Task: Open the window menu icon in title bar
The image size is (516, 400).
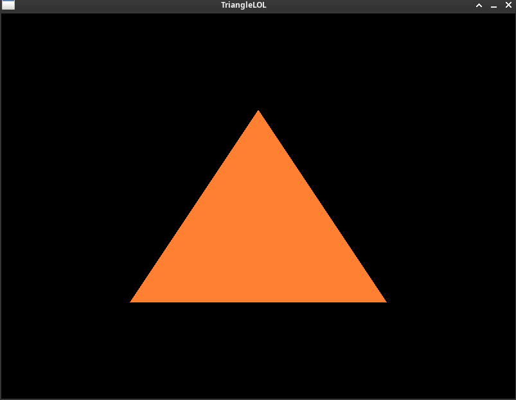Action: [x=8, y=5]
